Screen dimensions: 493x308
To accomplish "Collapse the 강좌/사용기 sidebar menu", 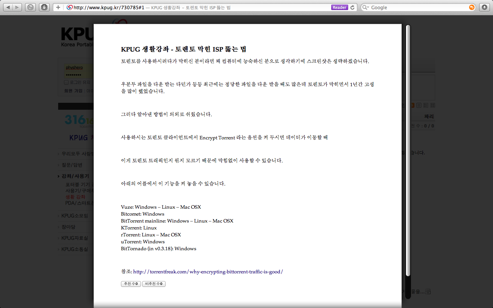I will point(75,176).
